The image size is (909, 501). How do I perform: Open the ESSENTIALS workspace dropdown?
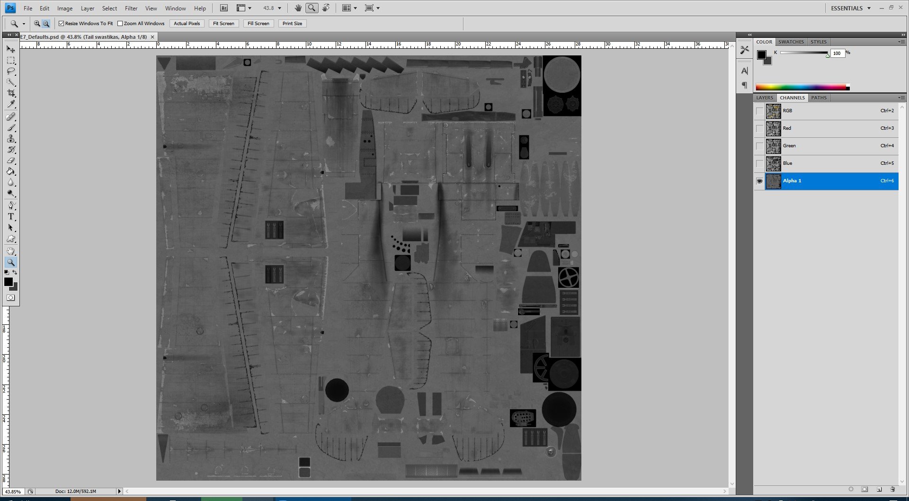click(x=869, y=9)
